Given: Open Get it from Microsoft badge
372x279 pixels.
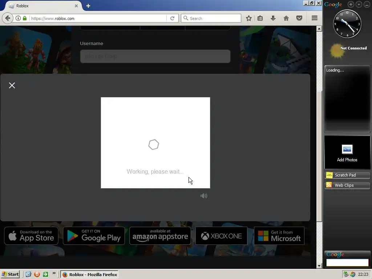Looking at the screenshot, I should point(279,236).
